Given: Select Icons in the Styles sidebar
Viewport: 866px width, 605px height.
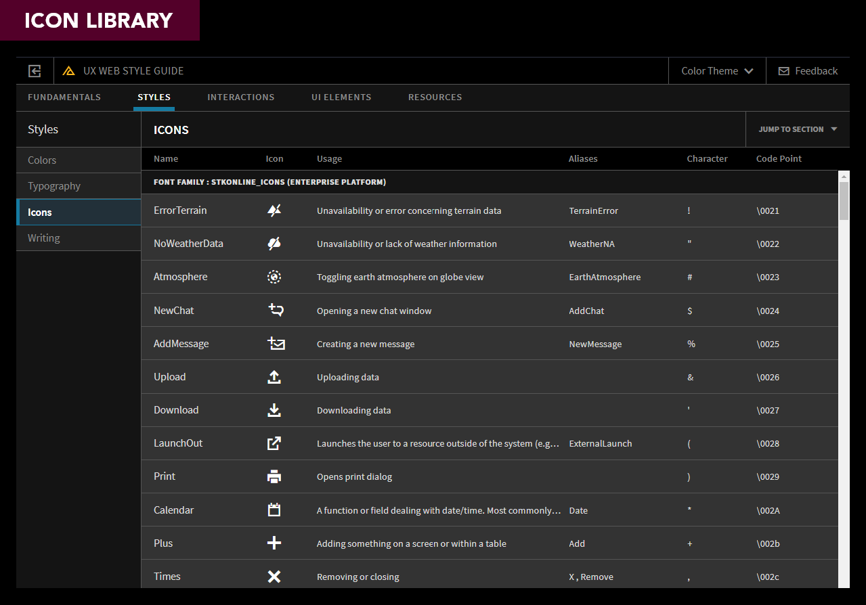Looking at the screenshot, I should coord(79,212).
